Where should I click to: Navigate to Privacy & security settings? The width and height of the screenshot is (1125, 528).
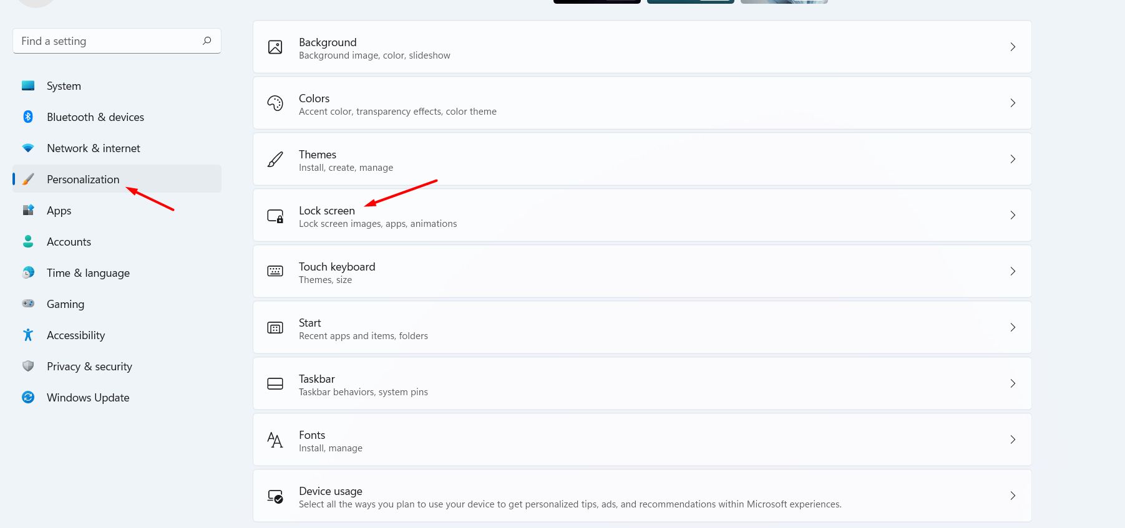[x=89, y=367]
